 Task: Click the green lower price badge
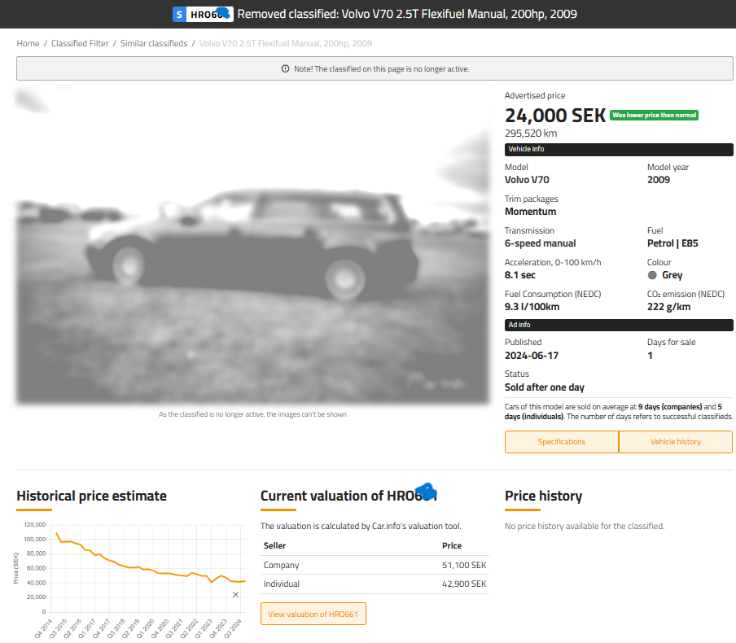click(x=654, y=116)
